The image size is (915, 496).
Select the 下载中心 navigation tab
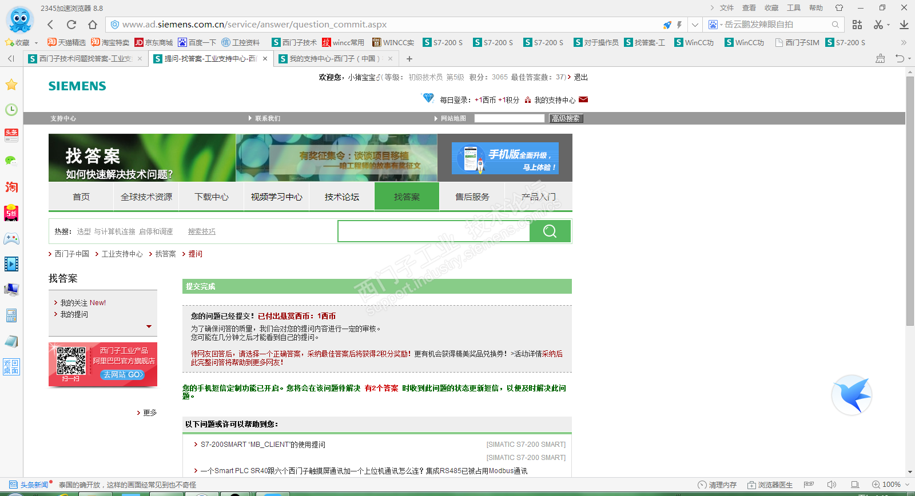(212, 197)
